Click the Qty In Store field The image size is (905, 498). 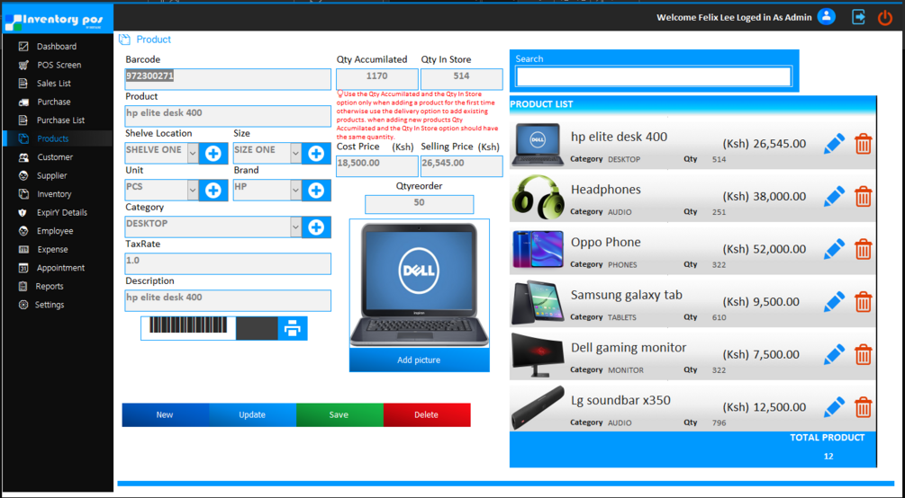click(x=461, y=79)
